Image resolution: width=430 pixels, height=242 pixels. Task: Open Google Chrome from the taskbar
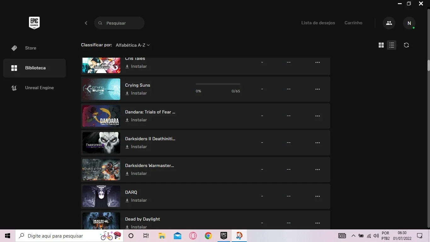(208, 236)
